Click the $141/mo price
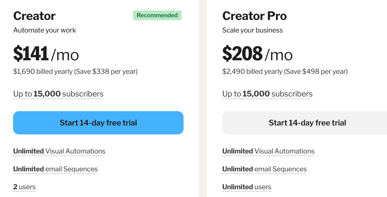 point(46,54)
